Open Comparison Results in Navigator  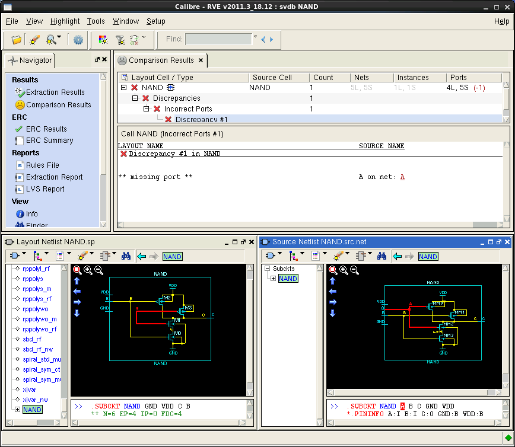pos(59,105)
